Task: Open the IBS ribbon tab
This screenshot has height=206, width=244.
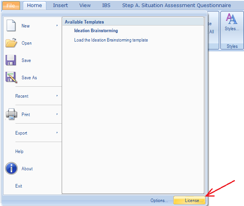Action: click(106, 5)
